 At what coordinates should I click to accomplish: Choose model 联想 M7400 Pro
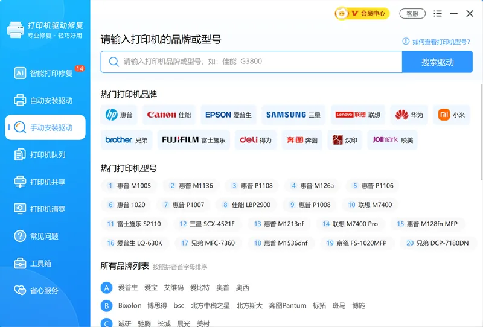pyautogui.click(x=350, y=224)
